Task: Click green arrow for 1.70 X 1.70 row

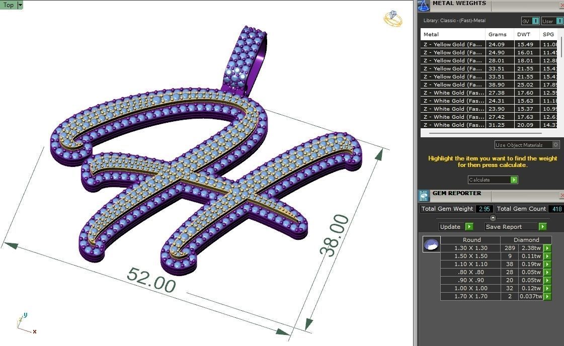Action: 547,296
